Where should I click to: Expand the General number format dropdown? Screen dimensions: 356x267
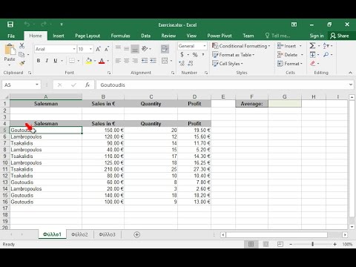[x=205, y=46]
